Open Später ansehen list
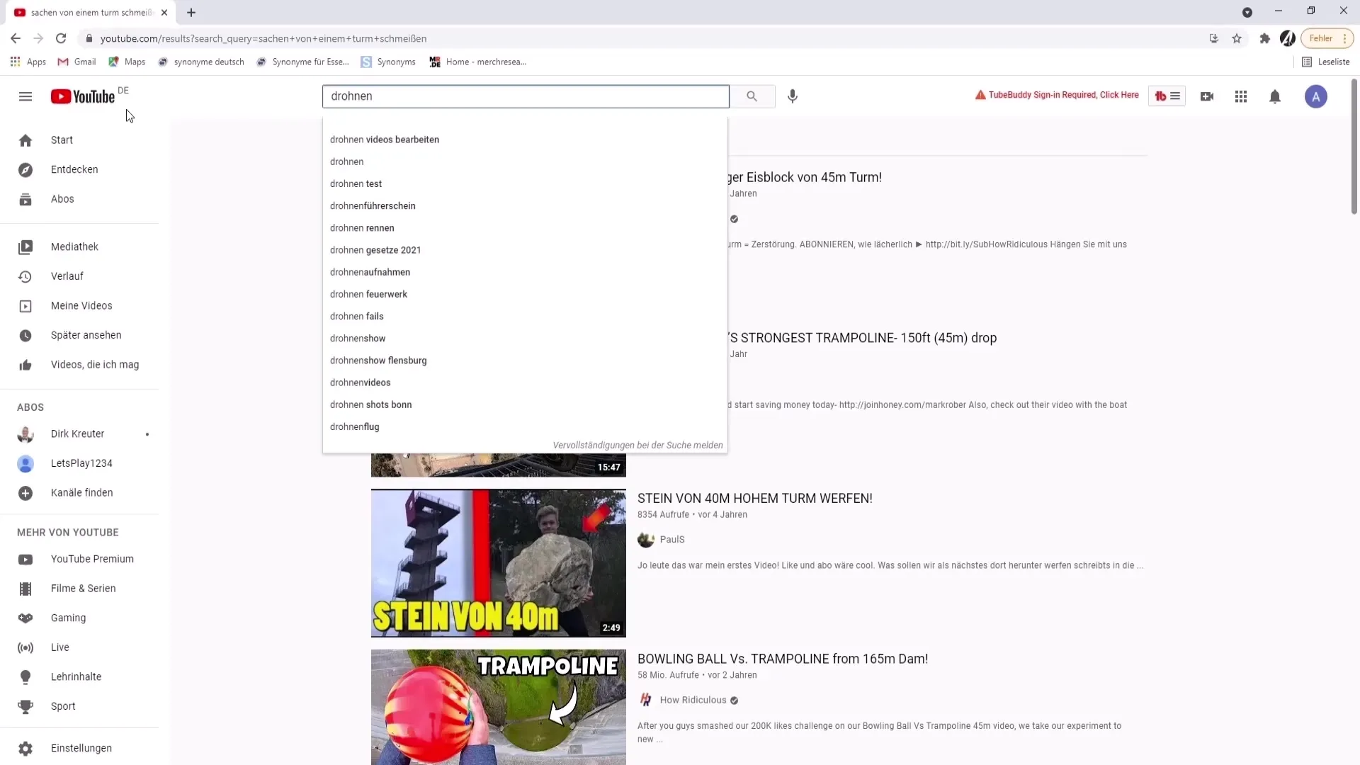Image resolution: width=1360 pixels, height=765 pixels. (79, 335)
